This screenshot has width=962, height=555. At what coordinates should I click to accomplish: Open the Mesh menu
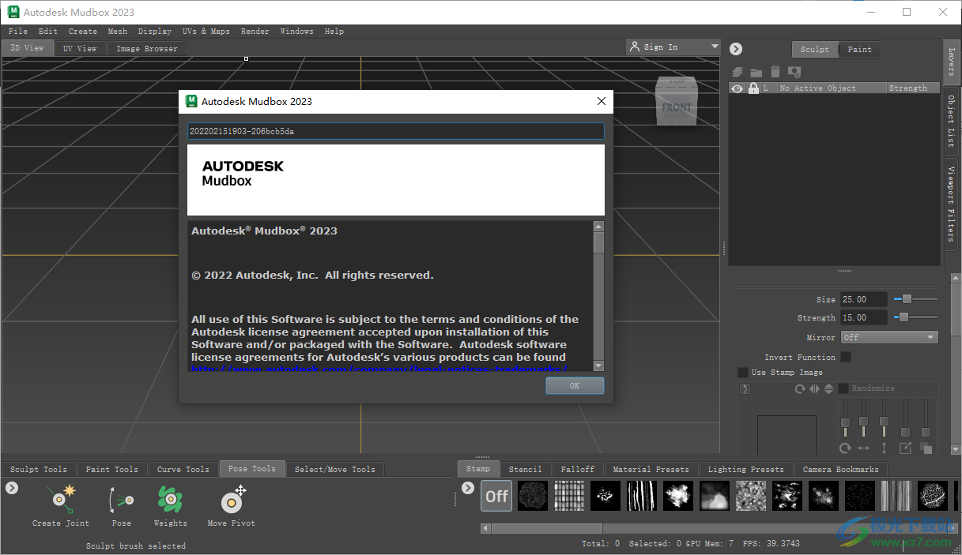point(117,32)
